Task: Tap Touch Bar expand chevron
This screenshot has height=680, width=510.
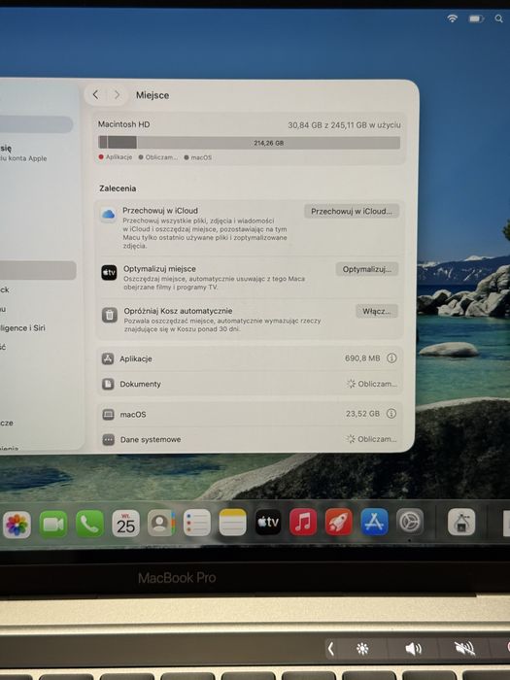Action: point(331,649)
